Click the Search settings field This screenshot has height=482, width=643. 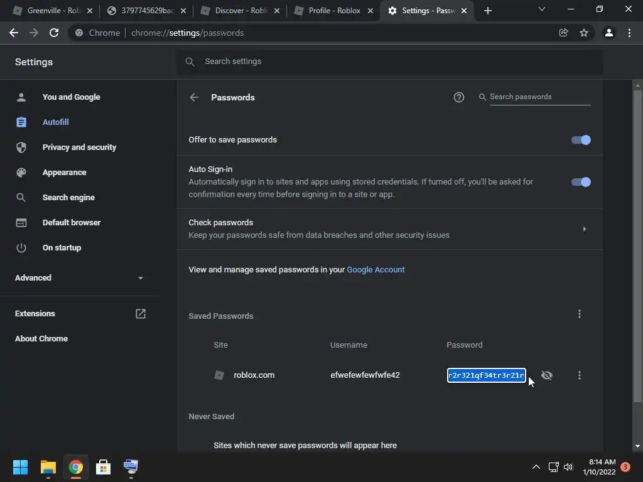pyautogui.click(x=389, y=62)
